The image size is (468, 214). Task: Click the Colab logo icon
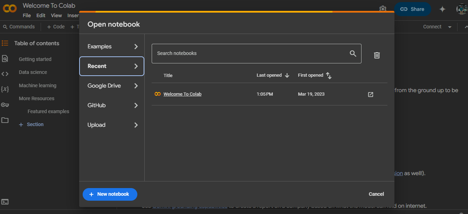(10, 8)
